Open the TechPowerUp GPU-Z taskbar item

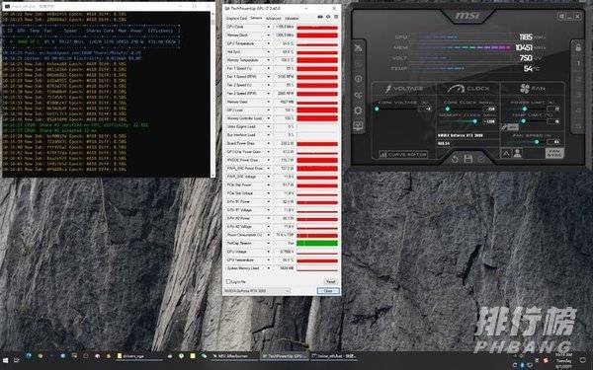(284, 356)
